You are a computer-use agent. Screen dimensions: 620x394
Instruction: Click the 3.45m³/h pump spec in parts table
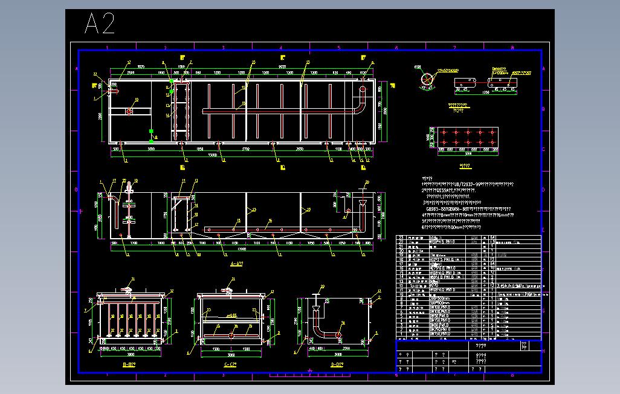(520, 286)
